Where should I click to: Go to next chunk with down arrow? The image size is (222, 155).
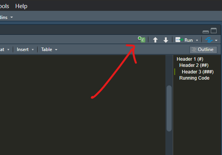point(166,40)
